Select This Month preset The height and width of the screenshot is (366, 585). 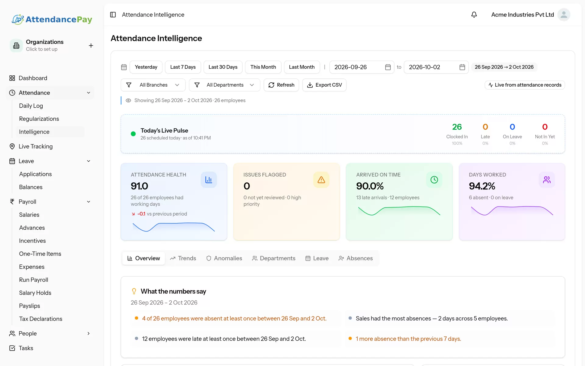pos(263,67)
